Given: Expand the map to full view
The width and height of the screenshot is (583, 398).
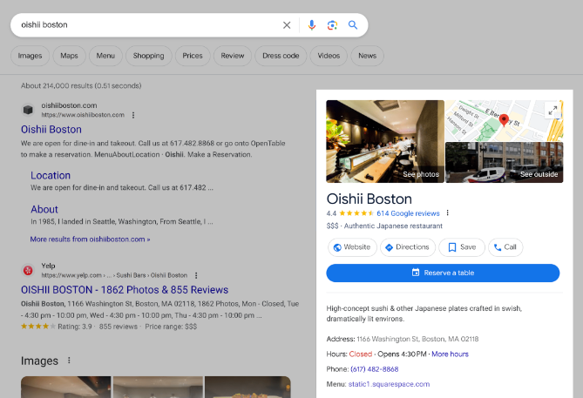Looking at the screenshot, I should (x=552, y=110).
